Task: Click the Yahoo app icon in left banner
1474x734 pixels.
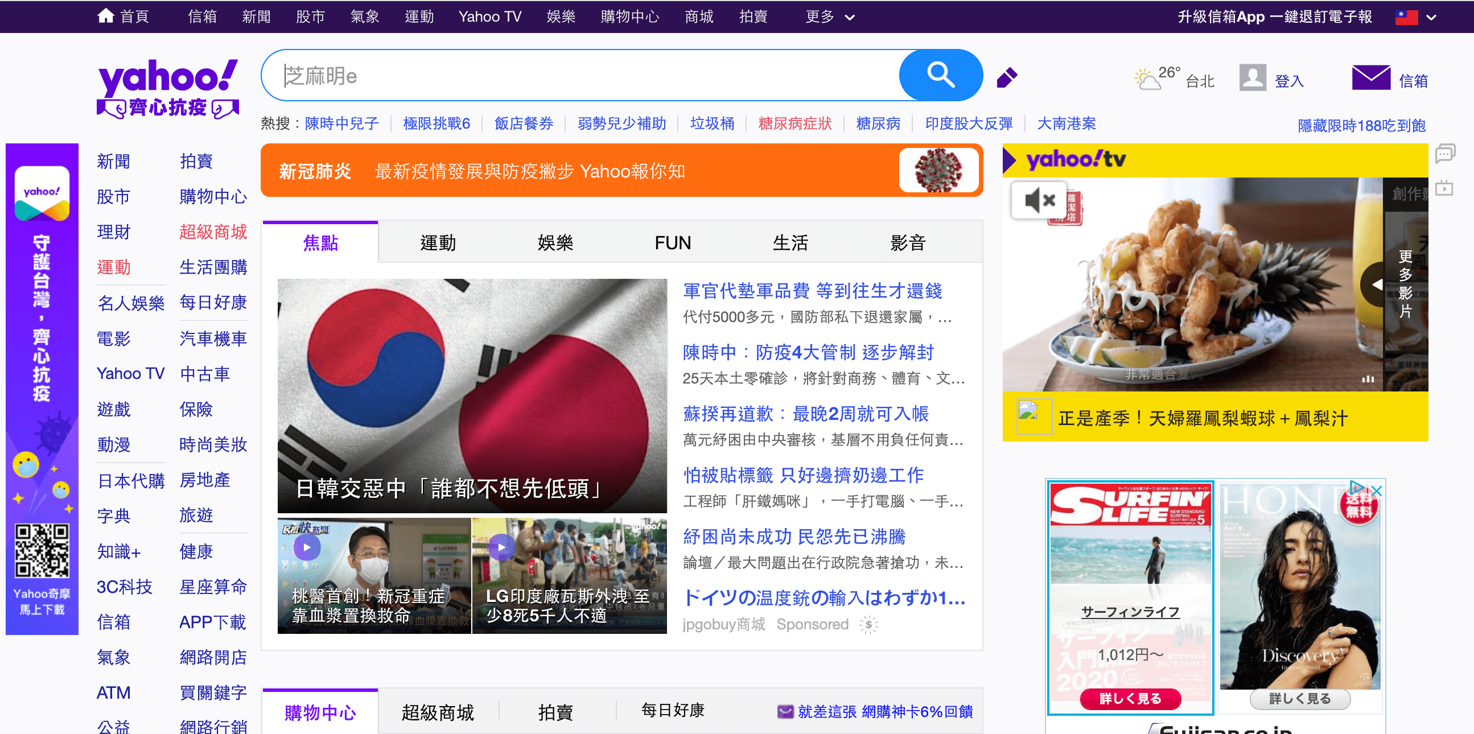Action: (42, 193)
